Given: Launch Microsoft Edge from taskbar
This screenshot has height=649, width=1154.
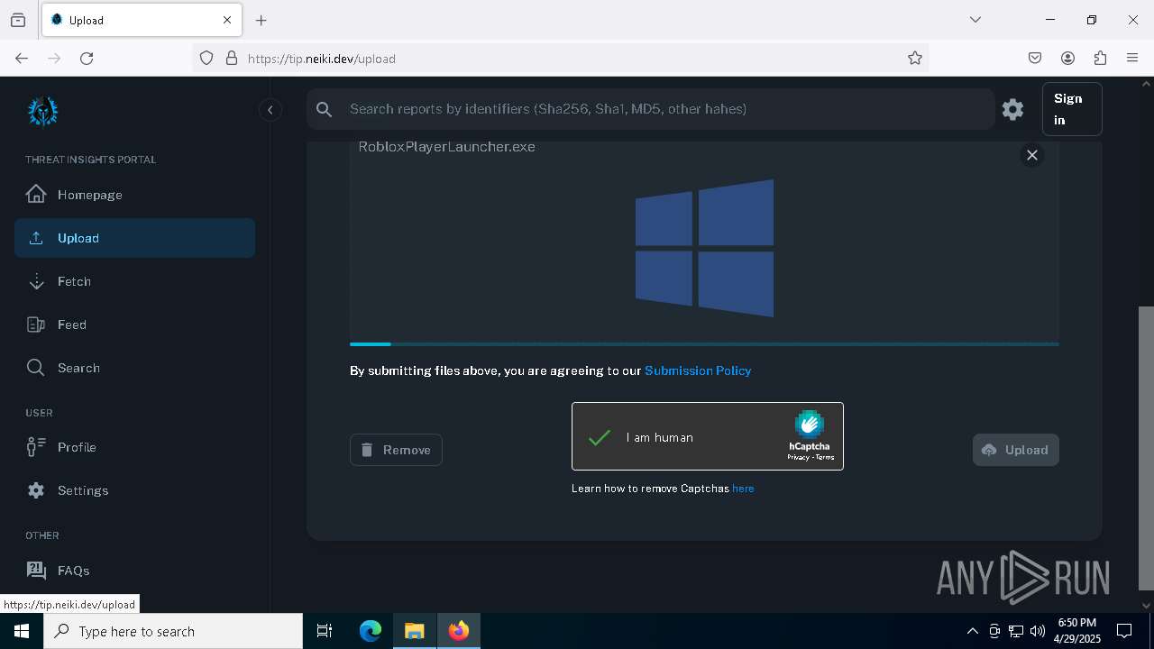Looking at the screenshot, I should tap(371, 631).
